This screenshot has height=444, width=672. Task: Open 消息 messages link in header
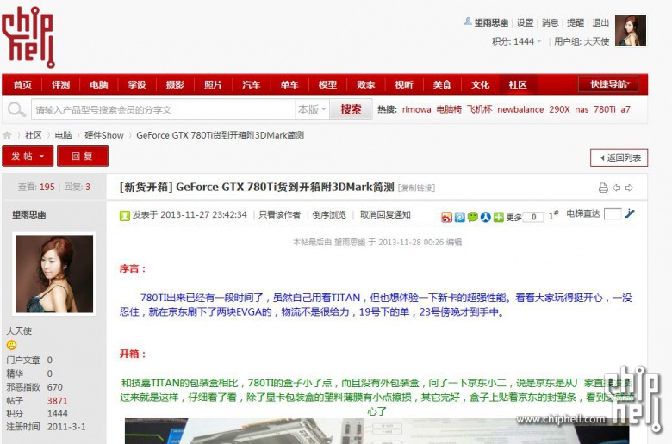pos(550,22)
